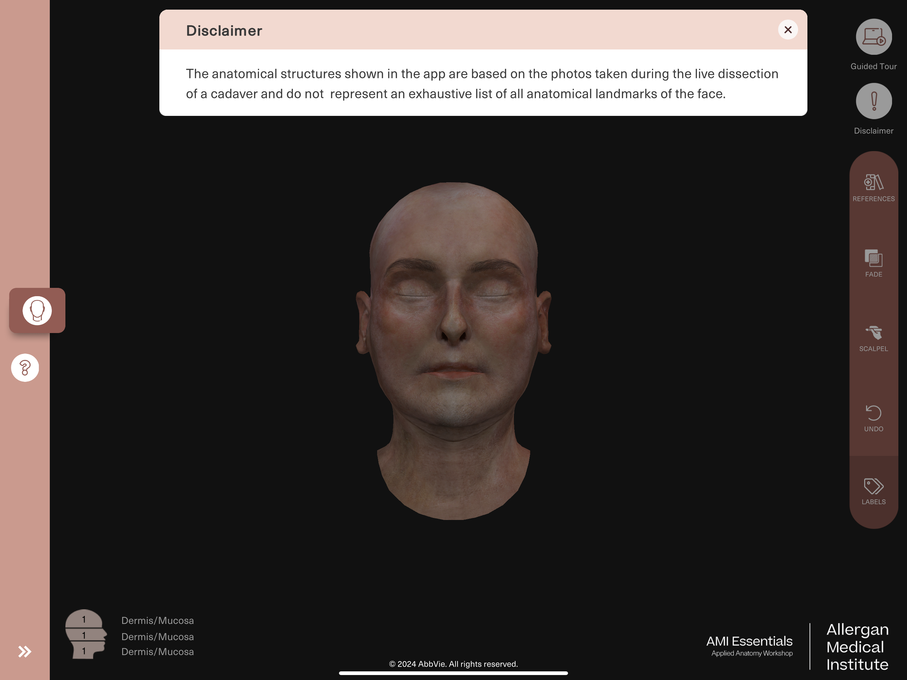Open the help question mark icon
The width and height of the screenshot is (907, 680).
[25, 368]
